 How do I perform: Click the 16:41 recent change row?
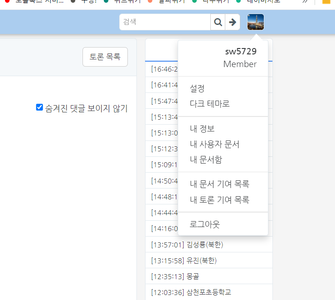tap(162, 85)
